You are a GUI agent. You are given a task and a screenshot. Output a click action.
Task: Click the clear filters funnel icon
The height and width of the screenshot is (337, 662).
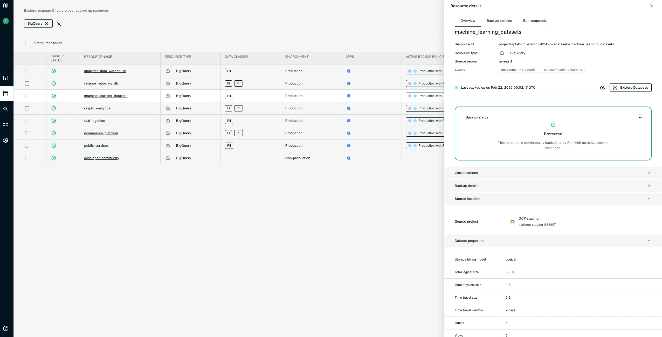tap(59, 24)
